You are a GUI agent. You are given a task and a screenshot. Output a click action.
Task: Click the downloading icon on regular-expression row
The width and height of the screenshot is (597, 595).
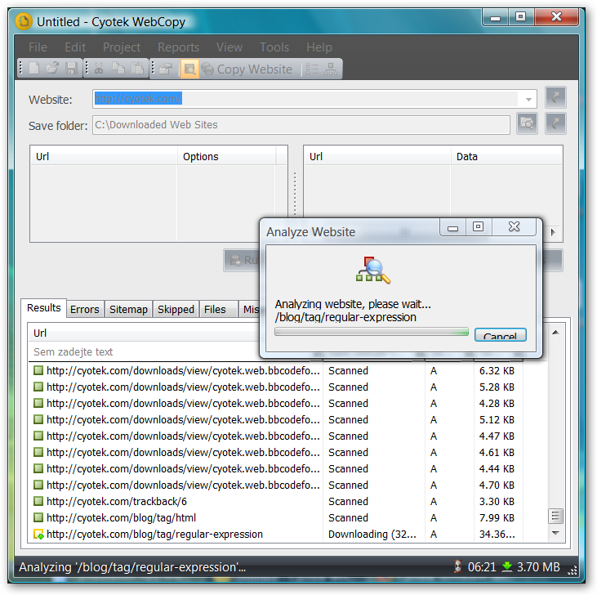pos(38,534)
